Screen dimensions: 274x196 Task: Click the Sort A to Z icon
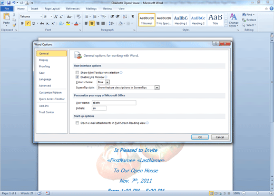[x=125, y=16]
